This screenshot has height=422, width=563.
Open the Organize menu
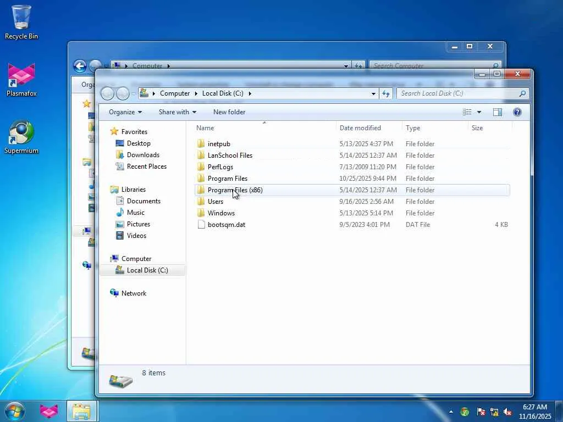(x=125, y=112)
